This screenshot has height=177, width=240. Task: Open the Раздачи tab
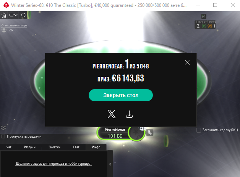tap(30, 147)
